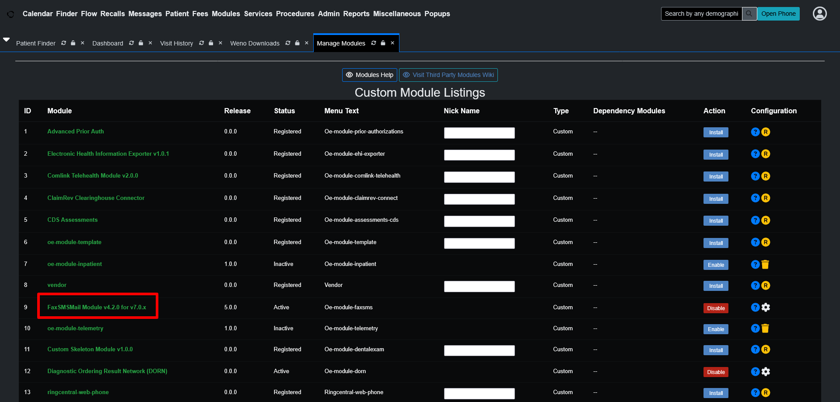
Task: Open help icon for ClaimRev Clearinghouse Connector
Action: pos(755,198)
